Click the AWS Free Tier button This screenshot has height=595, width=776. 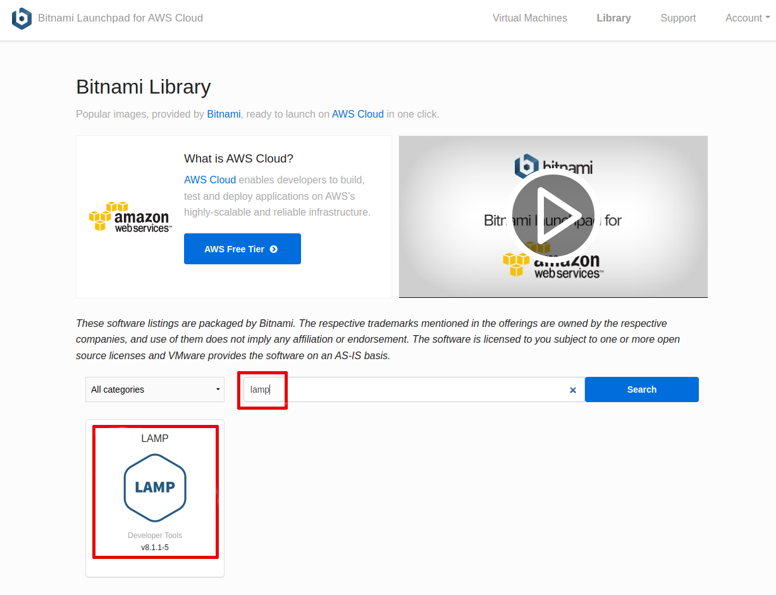tap(242, 248)
